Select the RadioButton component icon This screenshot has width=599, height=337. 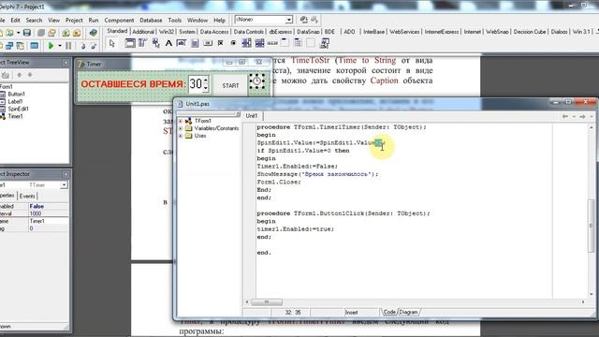233,43
